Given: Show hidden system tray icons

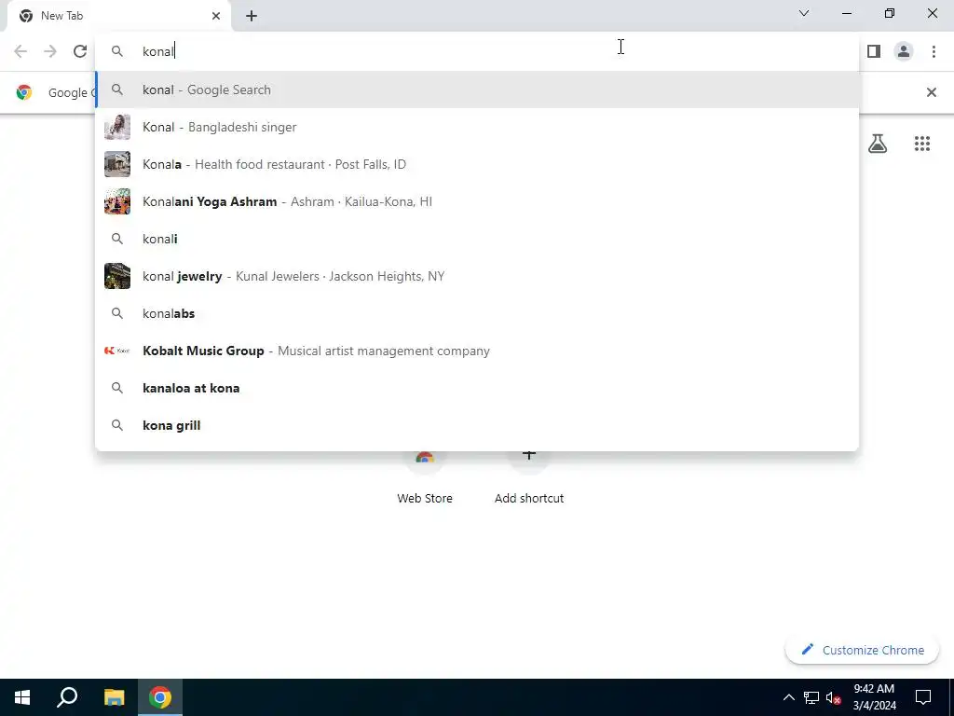Looking at the screenshot, I should coord(788,697).
